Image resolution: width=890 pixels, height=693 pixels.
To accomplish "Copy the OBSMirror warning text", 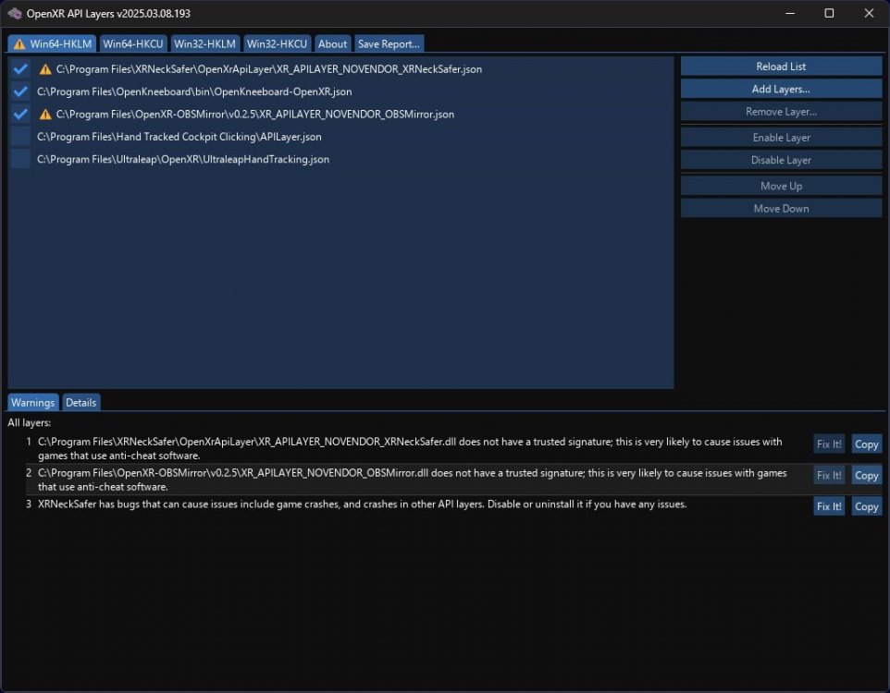I will [x=866, y=475].
